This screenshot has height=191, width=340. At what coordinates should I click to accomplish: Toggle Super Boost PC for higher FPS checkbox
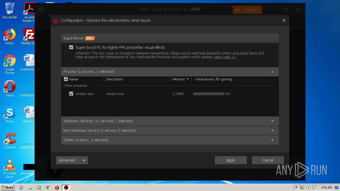(x=71, y=47)
